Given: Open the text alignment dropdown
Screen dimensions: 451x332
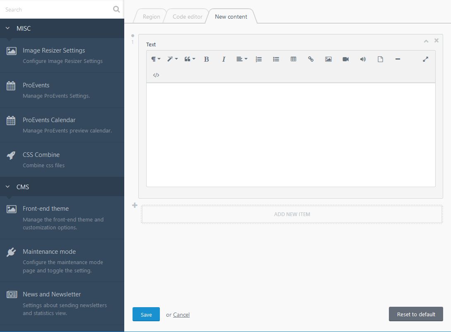Looking at the screenshot, I should click(241, 59).
